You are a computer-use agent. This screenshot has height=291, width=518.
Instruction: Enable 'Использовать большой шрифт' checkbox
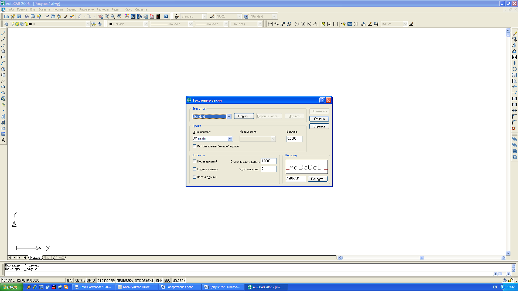194,146
